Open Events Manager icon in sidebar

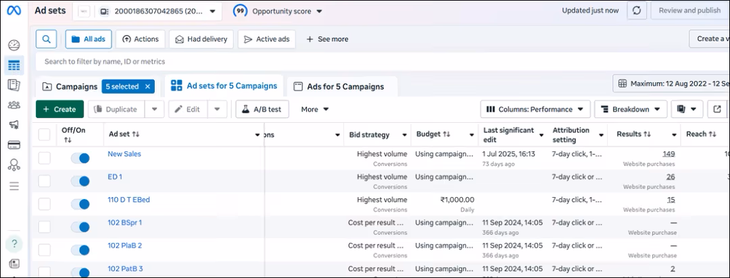click(14, 165)
